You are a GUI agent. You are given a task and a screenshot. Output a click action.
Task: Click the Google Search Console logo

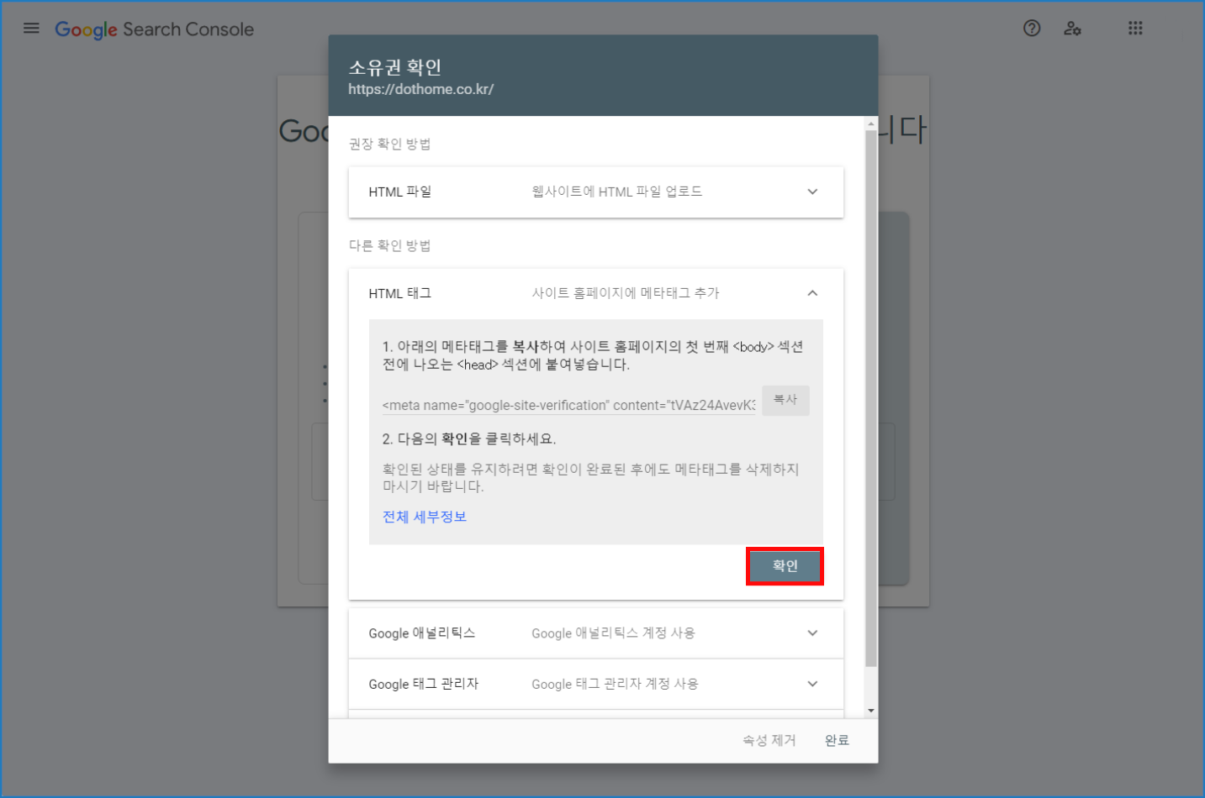point(155,29)
